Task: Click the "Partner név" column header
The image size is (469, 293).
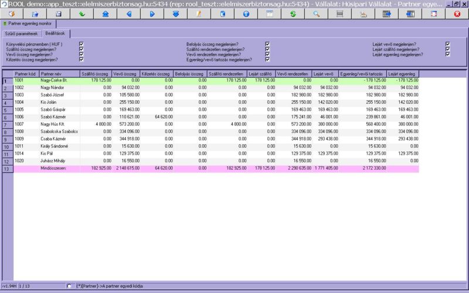Action: [x=59, y=74]
